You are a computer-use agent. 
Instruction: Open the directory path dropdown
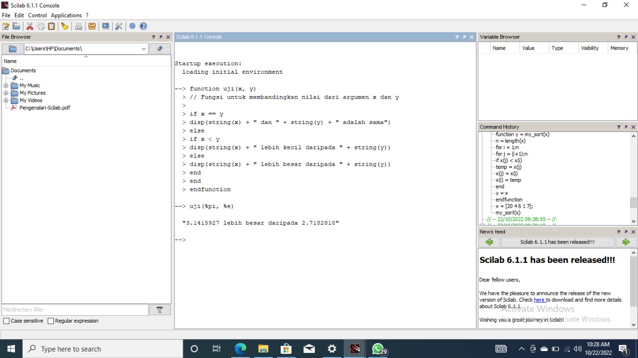(144, 49)
